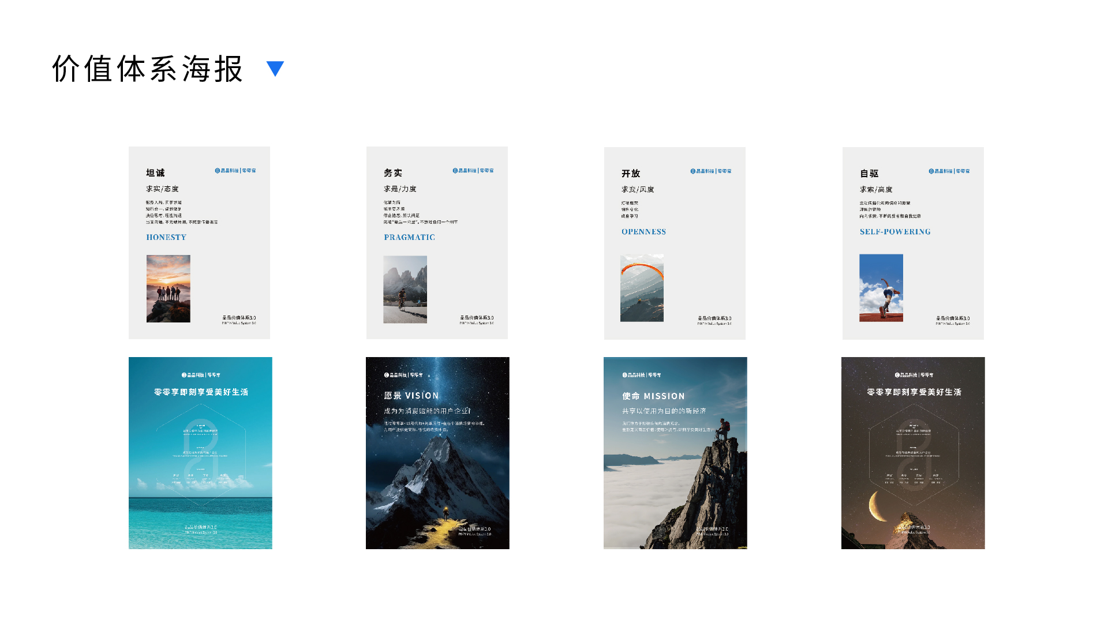1108x623 pixels.
Task: Select the 价值体系海报 heading text
Action: pyautogui.click(x=148, y=69)
